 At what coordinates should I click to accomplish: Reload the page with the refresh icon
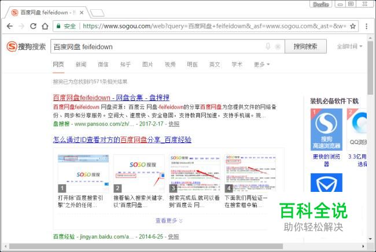coord(33,26)
